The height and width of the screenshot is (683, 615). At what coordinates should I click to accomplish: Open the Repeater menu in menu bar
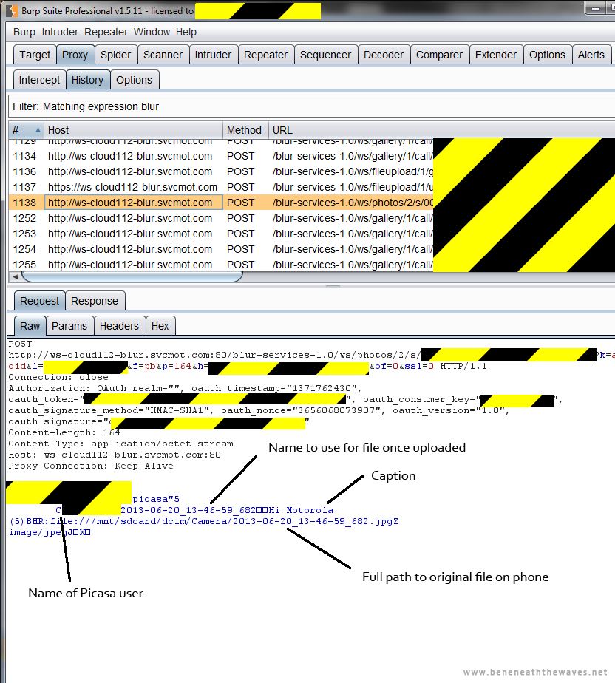106,33
